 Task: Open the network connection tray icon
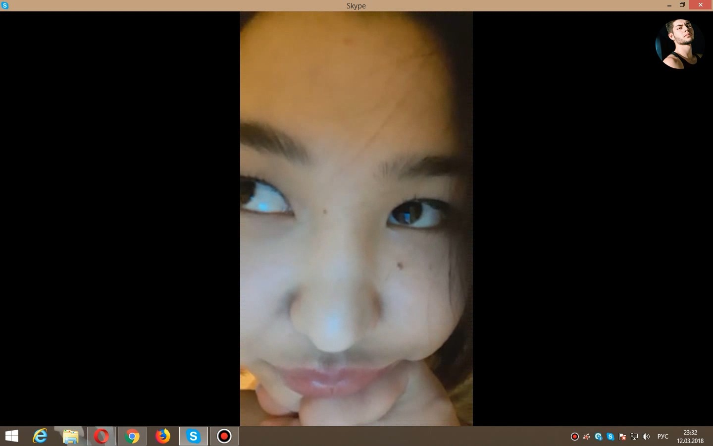click(634, 437)
